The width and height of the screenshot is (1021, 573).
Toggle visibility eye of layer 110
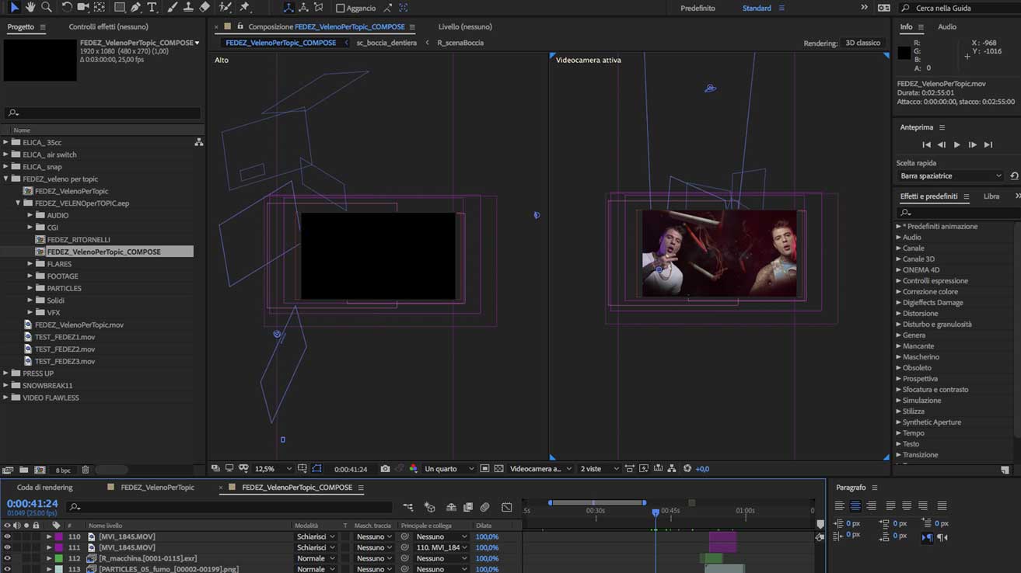(x=8, y=537)
